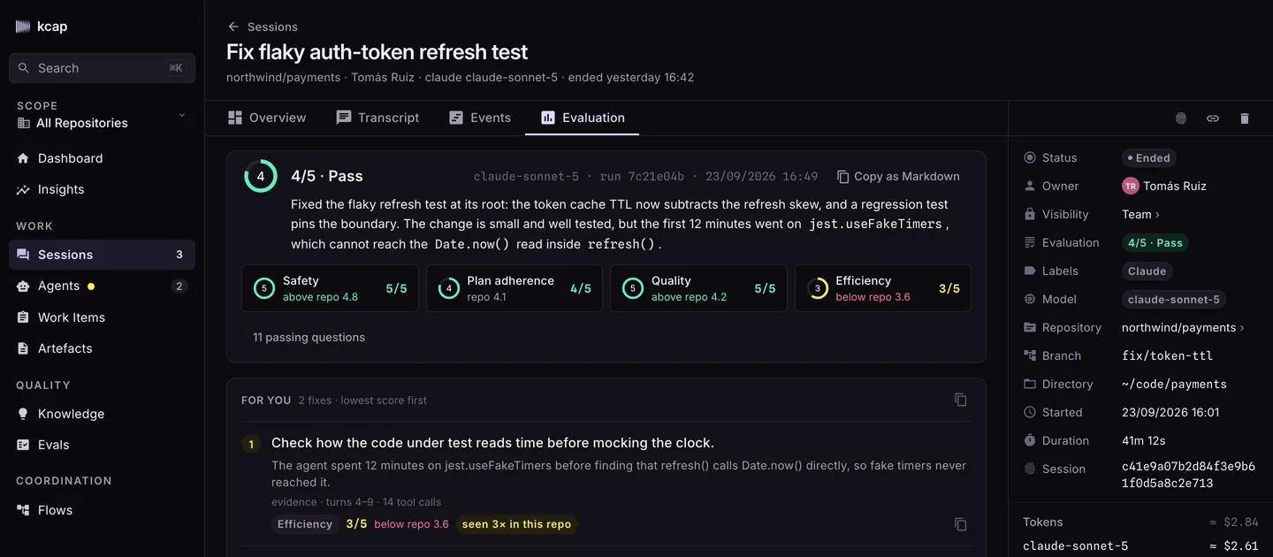Click the copy icon in the FOR YOU header

coord(961,400)
